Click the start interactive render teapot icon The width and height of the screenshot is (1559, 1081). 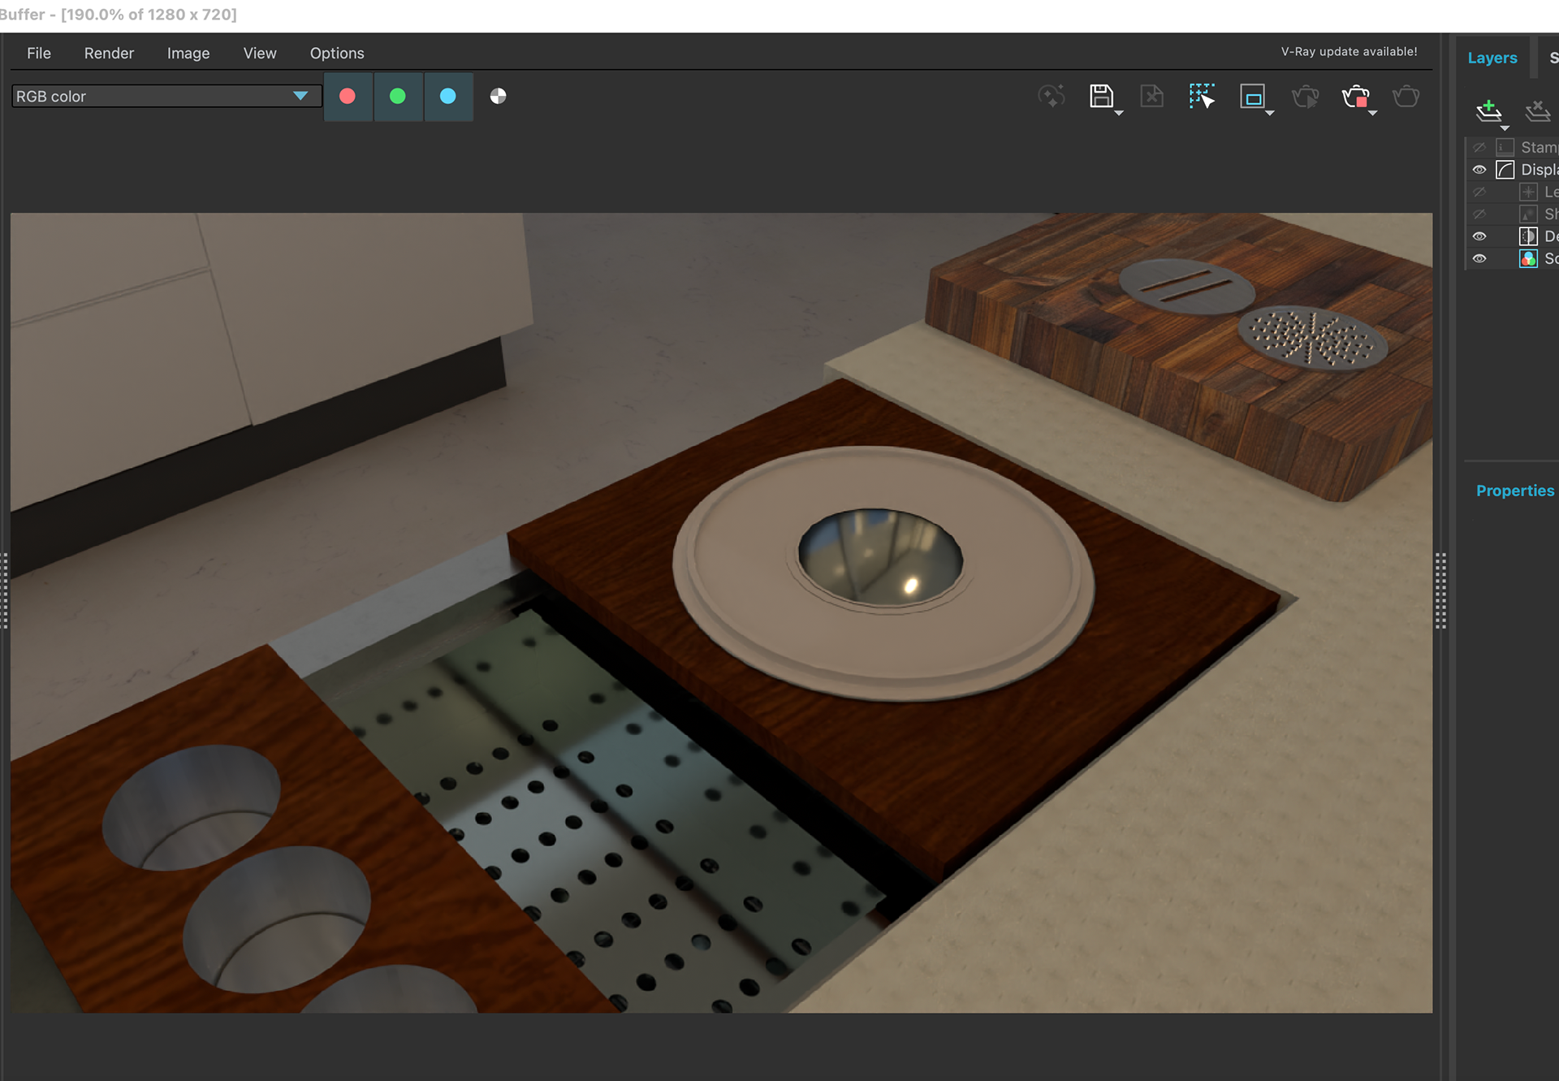click(x=1305, y=97)
